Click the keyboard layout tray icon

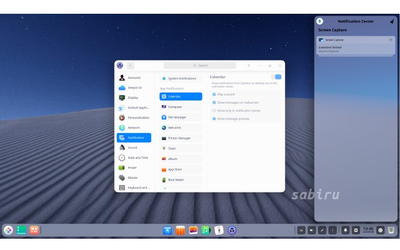[301, 231]
